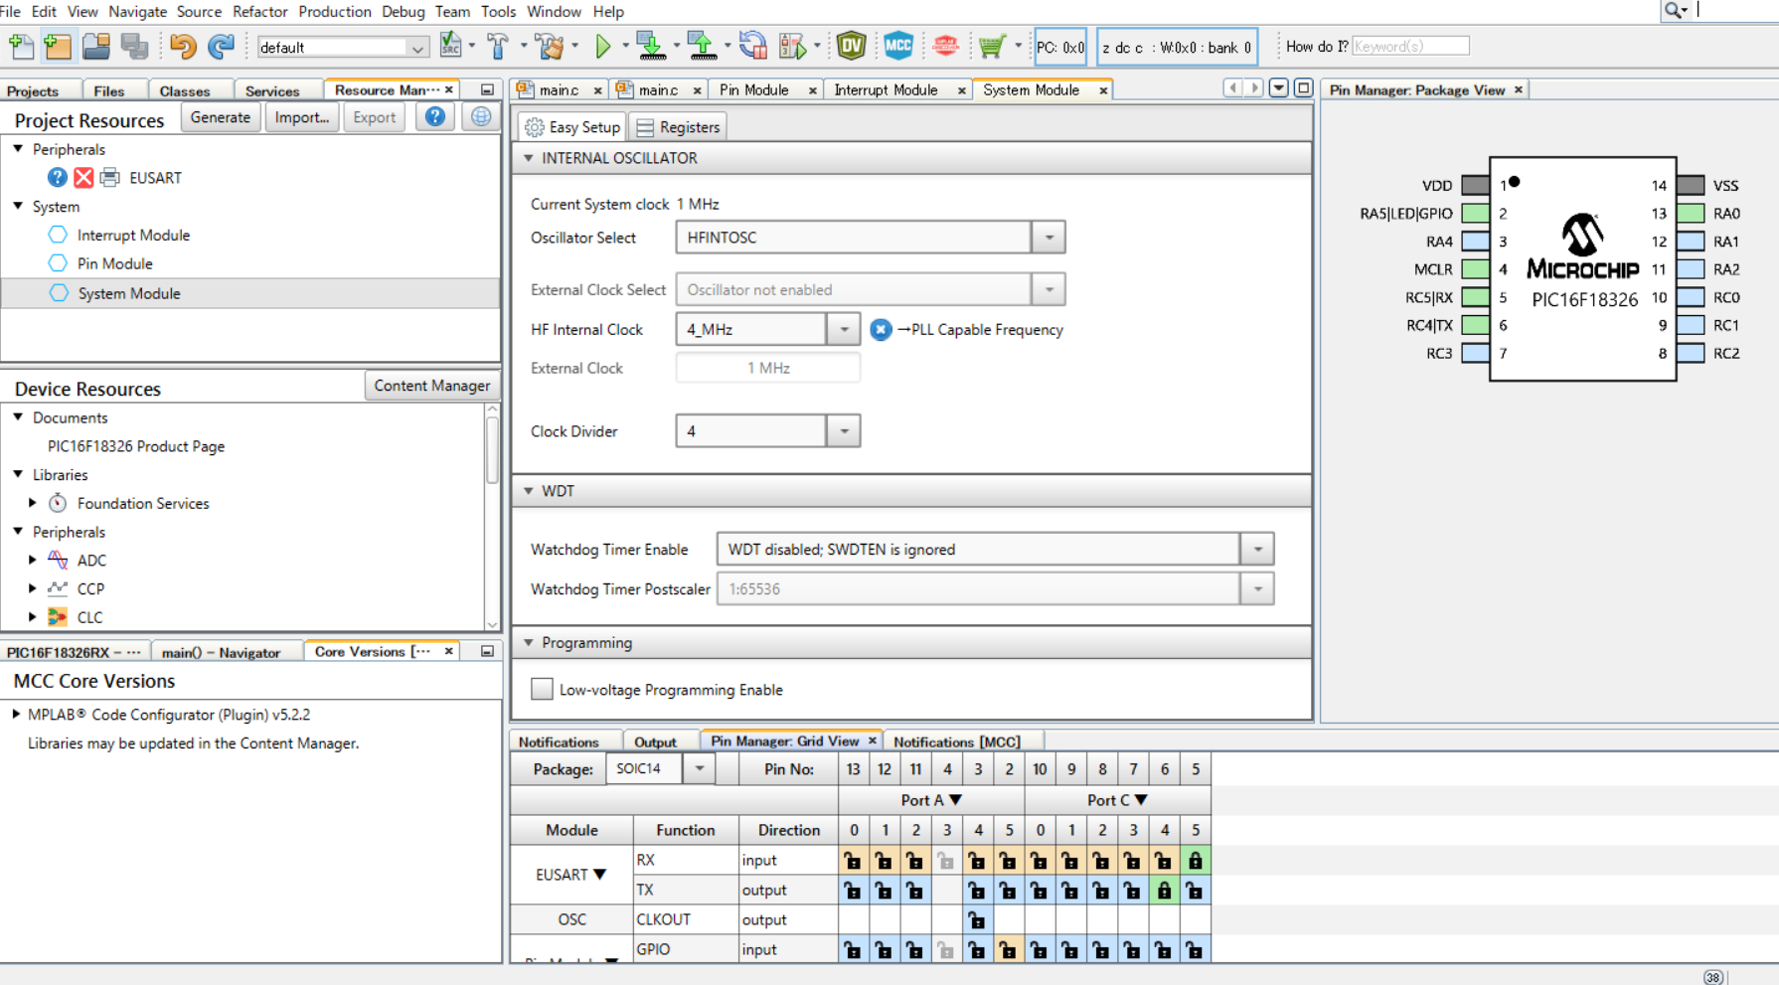
Task: Open the MCC code configurator icon
Action: tap(897, 46)
